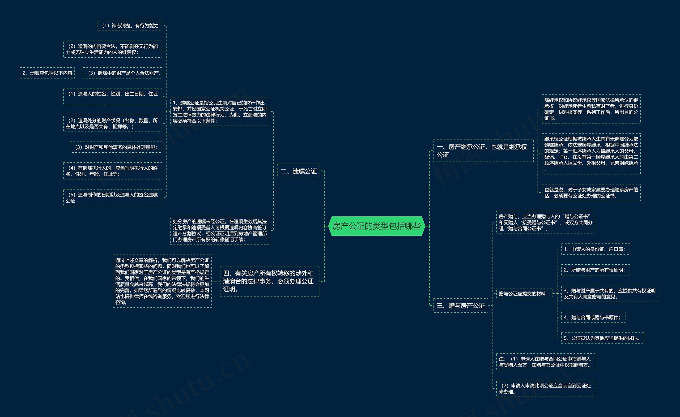Click 4、赠与合同或赠与书原件 node

(593, 317)
